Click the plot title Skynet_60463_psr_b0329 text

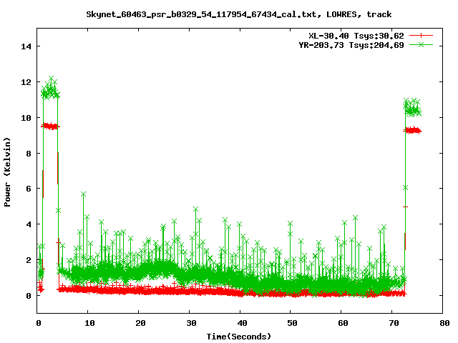tap(238, 14)
